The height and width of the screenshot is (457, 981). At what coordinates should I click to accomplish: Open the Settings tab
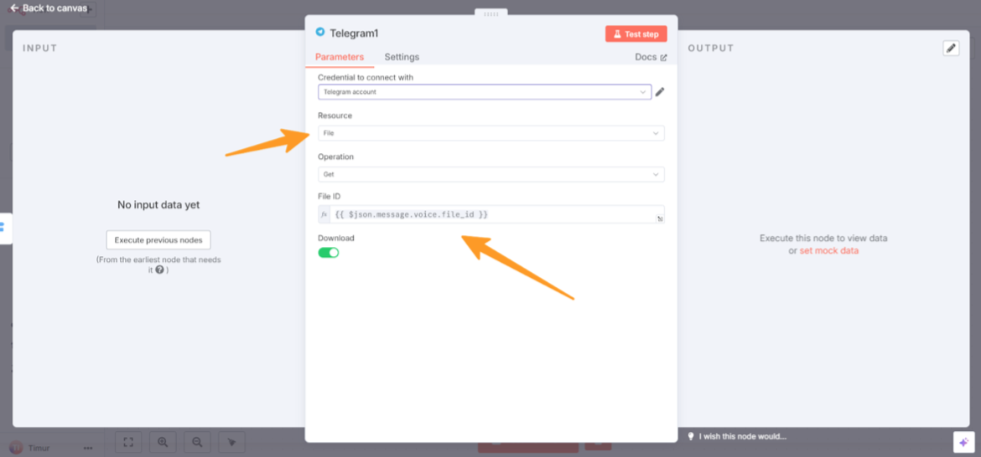pyautogui.click(x=402, y=57)
